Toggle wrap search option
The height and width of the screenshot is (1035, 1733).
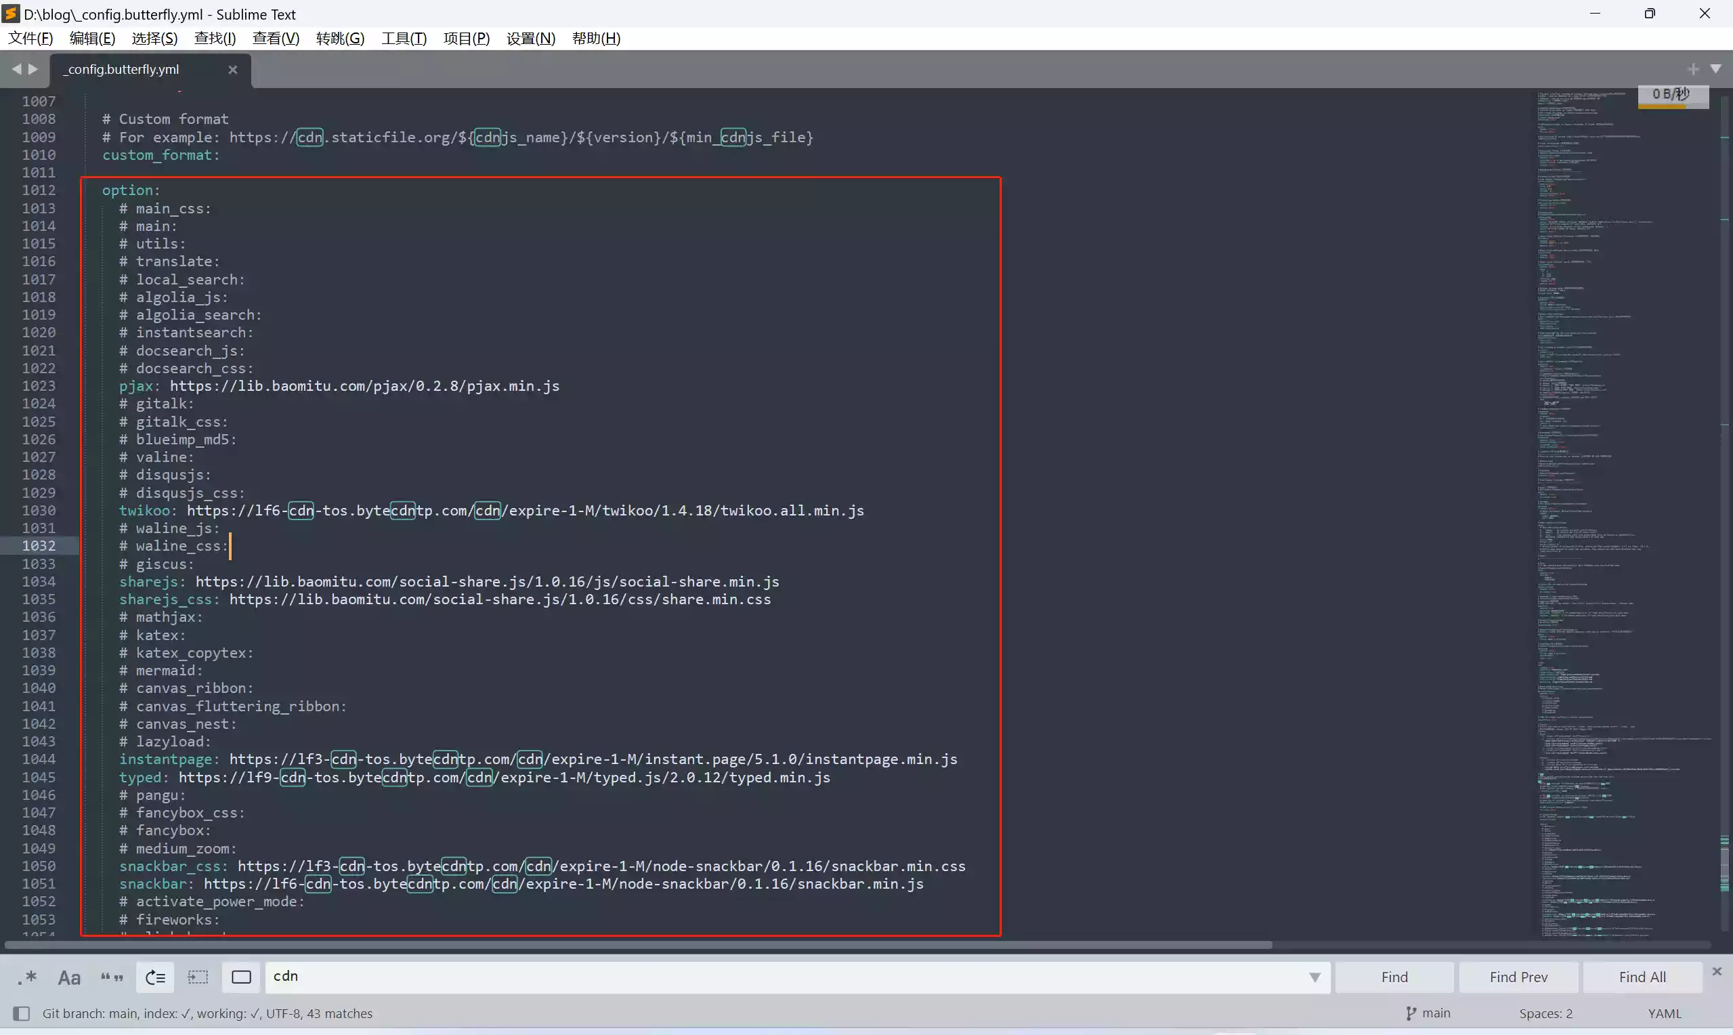tap(156, 977)
